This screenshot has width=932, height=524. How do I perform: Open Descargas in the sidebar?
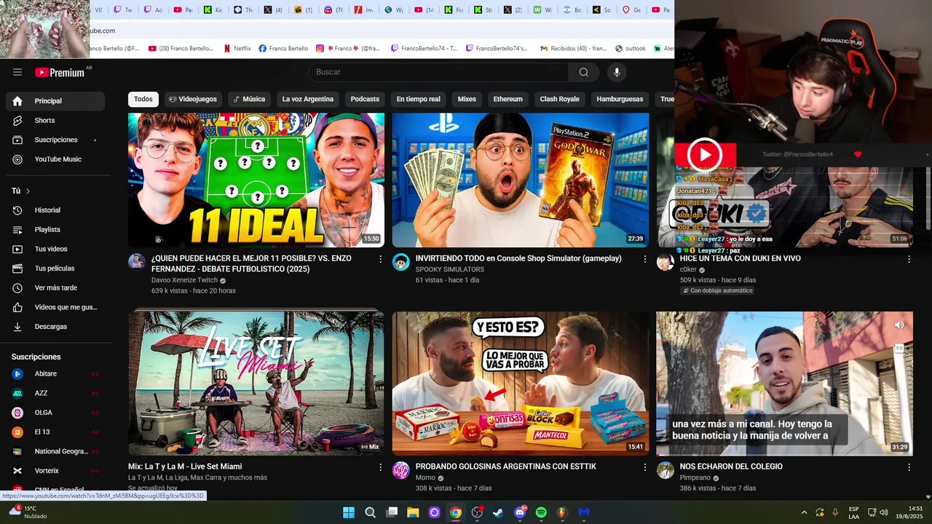click(x=55, y=327)
